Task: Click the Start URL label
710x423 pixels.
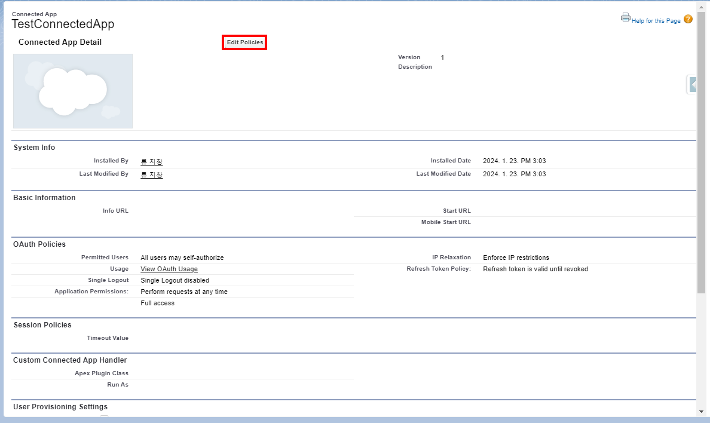Action: pos(457,210)
